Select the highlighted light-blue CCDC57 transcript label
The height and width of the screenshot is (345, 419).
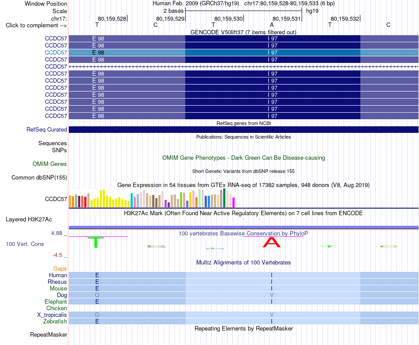(x=56, y=52)
